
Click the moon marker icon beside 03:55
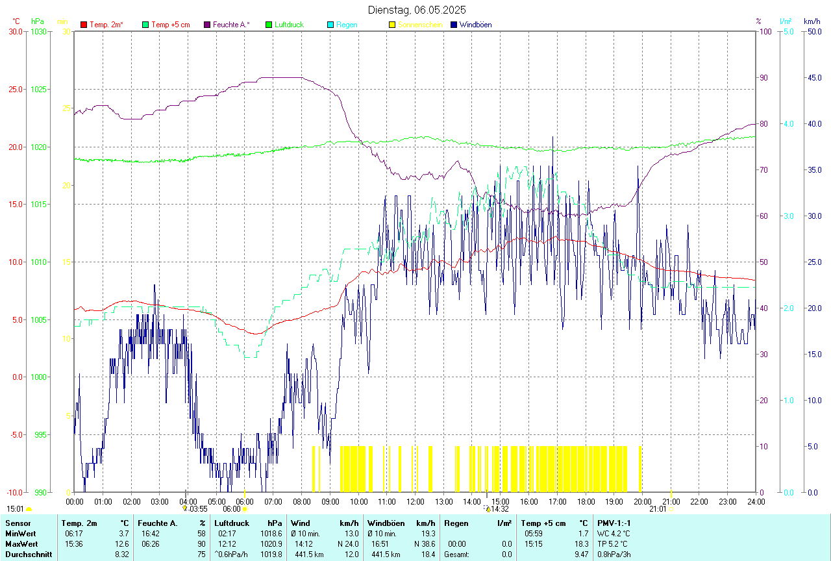pyautogui.click(x=185, y=509)
